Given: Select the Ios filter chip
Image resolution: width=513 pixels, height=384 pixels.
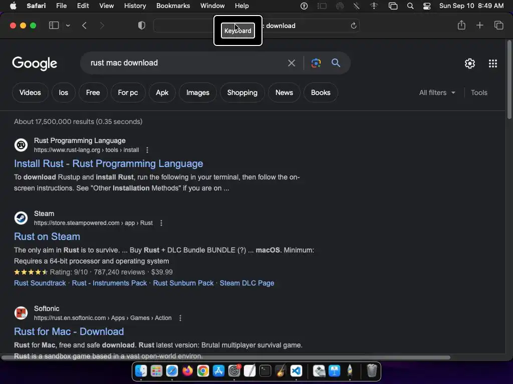Looking at the screenshot, I should pos(64,92).
